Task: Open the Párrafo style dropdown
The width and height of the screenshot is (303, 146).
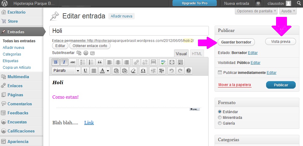Action: tap(66, 71)
